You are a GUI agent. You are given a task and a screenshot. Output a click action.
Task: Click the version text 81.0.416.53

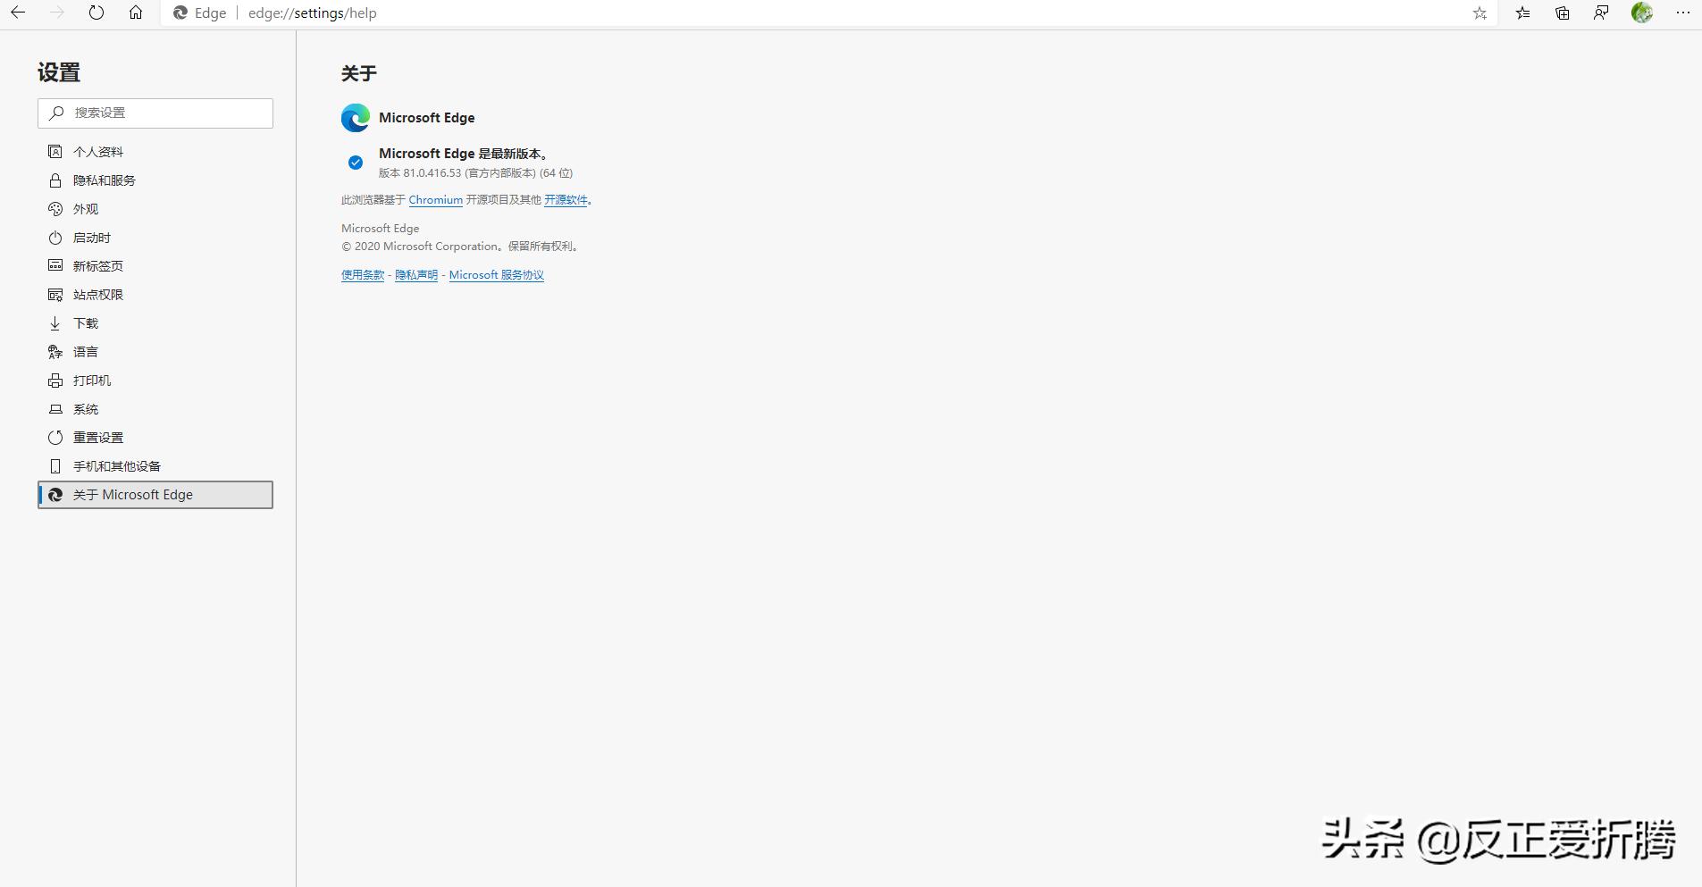(432, 173)
